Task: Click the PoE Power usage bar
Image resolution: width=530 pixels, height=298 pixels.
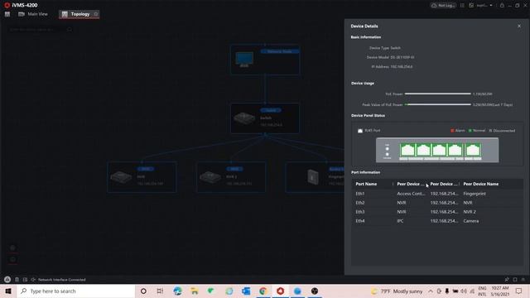Action: point(438,94)
